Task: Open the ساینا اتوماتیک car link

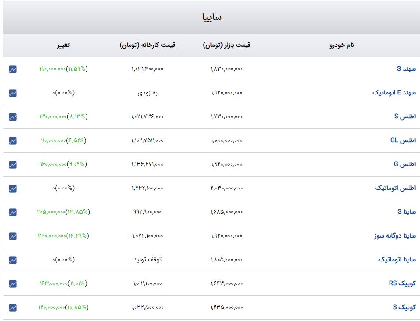Action: 397,260
